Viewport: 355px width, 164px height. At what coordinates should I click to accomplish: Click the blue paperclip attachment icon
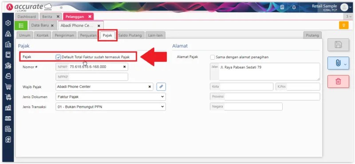(338, 63)
